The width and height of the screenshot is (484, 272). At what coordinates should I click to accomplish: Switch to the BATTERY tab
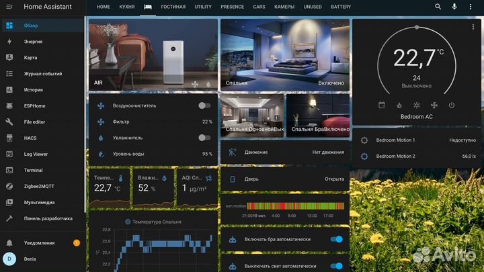[x=341, y=7]
